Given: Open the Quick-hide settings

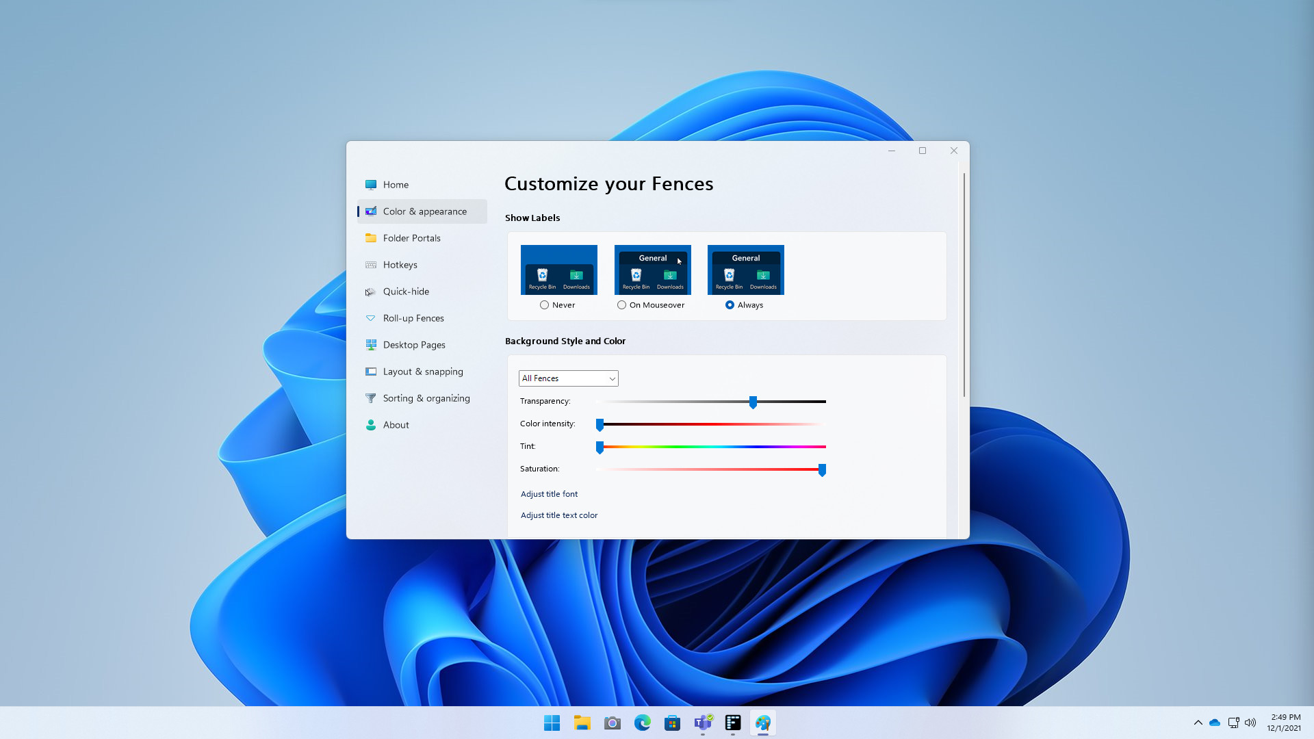Looking at the screenshot, I should 407,291.
